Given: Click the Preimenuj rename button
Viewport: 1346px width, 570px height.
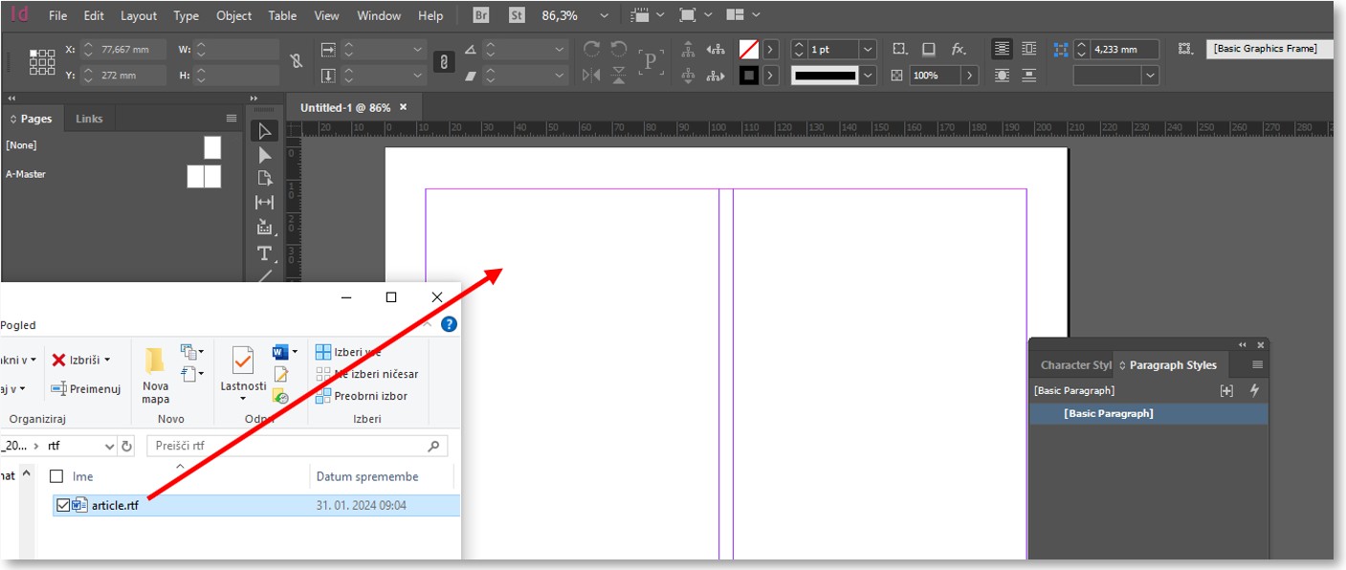Looking at the screenshot, I should [x=86, y=388].
